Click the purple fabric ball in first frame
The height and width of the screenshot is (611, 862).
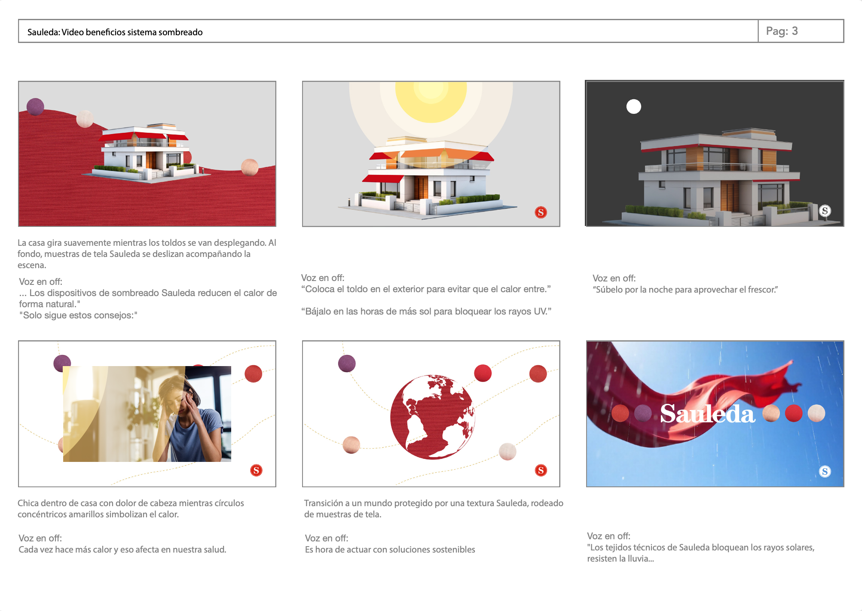[35, 107]
